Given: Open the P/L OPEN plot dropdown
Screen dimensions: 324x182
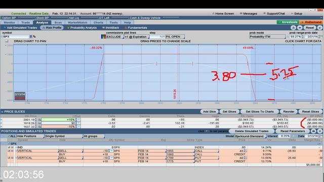Looking at the screenshot, I should point(175,37).
